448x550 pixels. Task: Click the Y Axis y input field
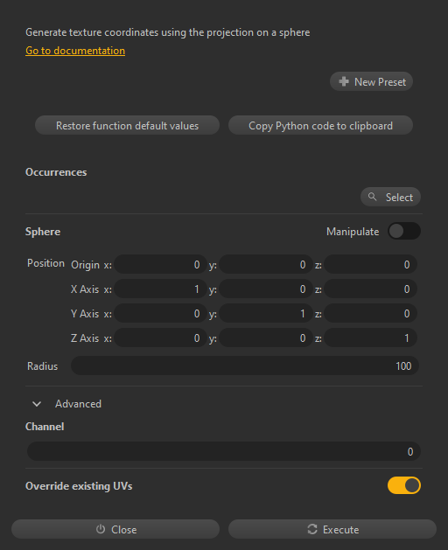(266, 314)
